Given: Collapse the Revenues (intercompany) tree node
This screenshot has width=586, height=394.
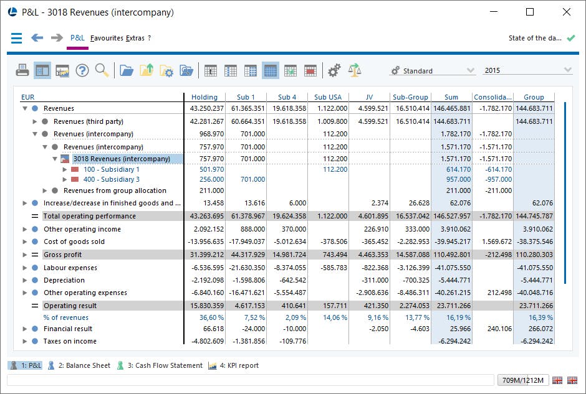Looking at the screenshot, I should tap(35, 134).
